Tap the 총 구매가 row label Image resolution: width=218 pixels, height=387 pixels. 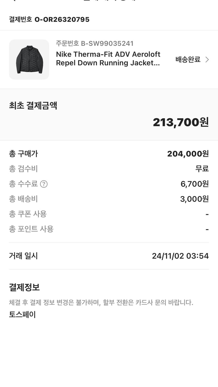click(24, 154)
